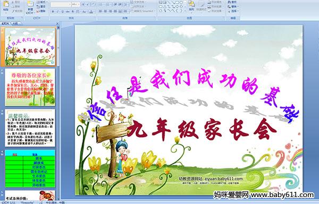
Task: Open the font name combo box
Action: [61, 4]
